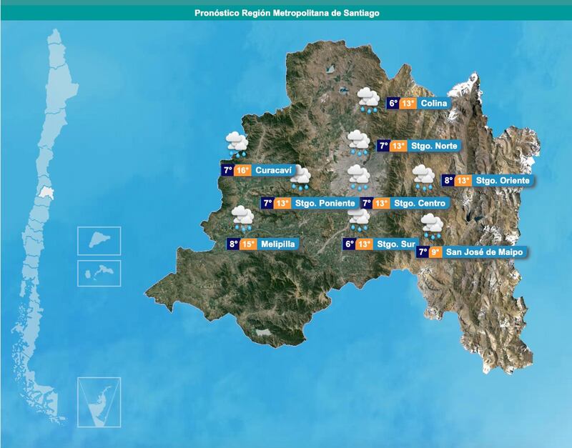Click the rain cloud icon above Colina

[368, 100]
